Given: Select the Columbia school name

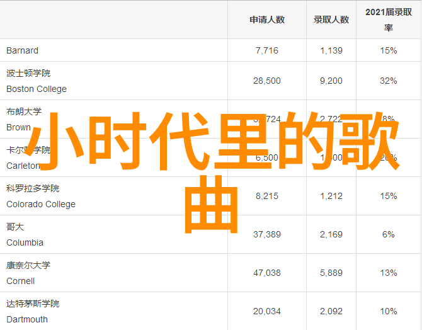Looking at the screenshot, I should (25, 243).
